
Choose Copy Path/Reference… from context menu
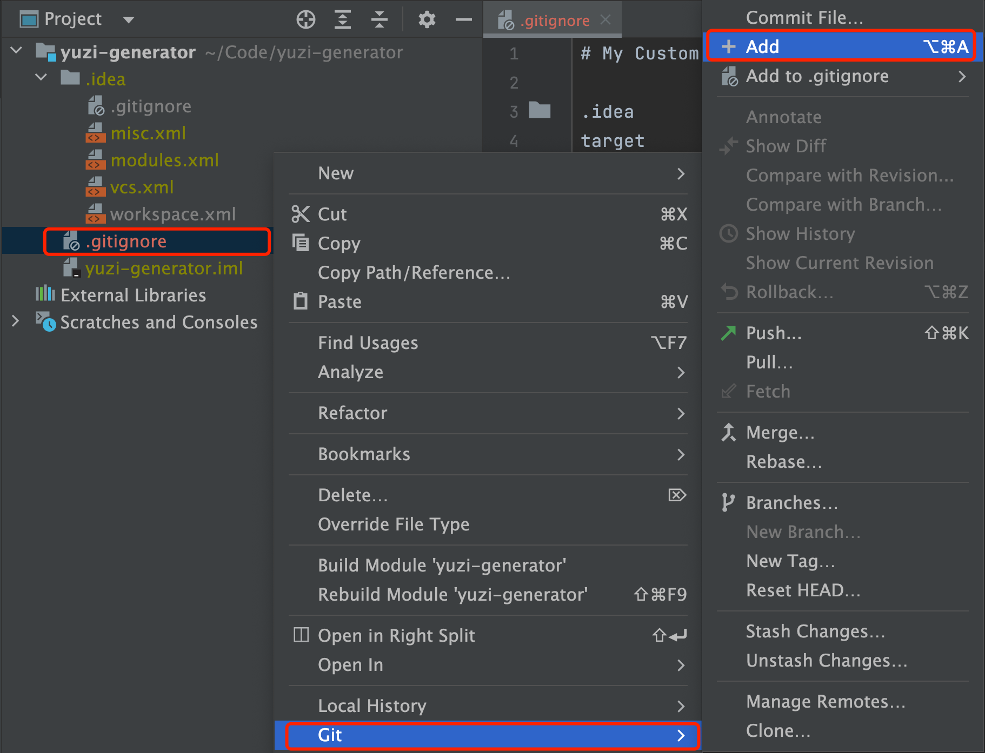414,272
